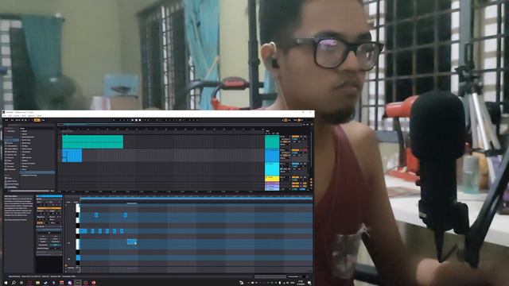
Task: Arm recording with the transport Record button
Action: pyautogui.click(x=140, y=120)
